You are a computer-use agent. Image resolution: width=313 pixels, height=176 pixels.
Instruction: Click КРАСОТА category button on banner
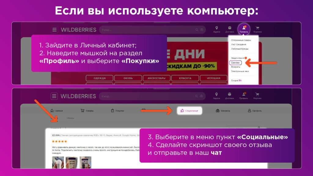pyautogui.click(x=185, y=78)
